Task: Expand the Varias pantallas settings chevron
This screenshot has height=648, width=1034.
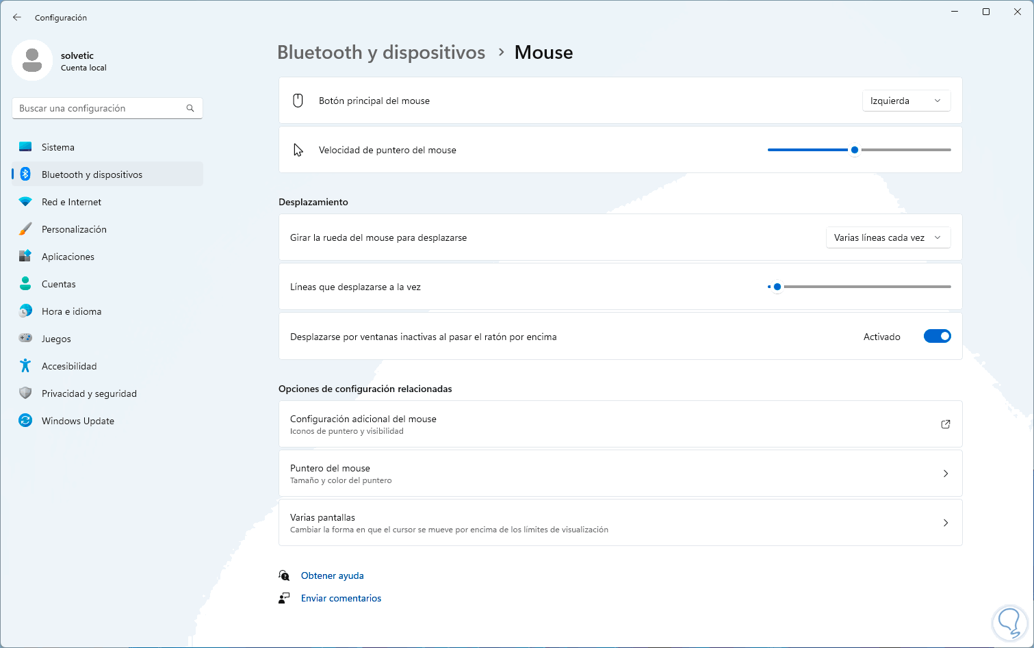Action: pos(946,523)
